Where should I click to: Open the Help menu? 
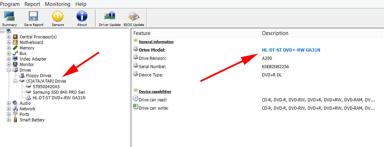[x=81, y=4]
